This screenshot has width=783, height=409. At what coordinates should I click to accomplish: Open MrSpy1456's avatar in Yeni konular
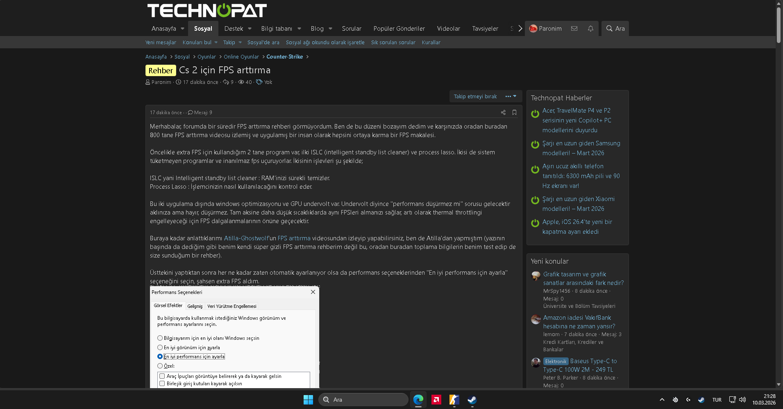tap(536, 276)
